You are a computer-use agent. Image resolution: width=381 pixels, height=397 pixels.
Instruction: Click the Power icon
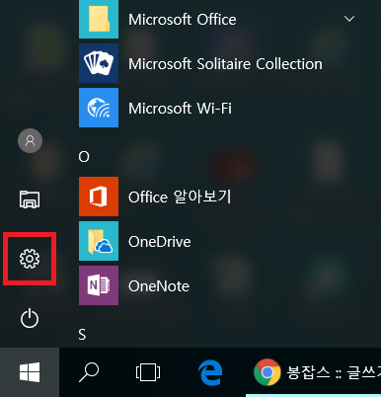pyautogui.click(x=30, y=318)
